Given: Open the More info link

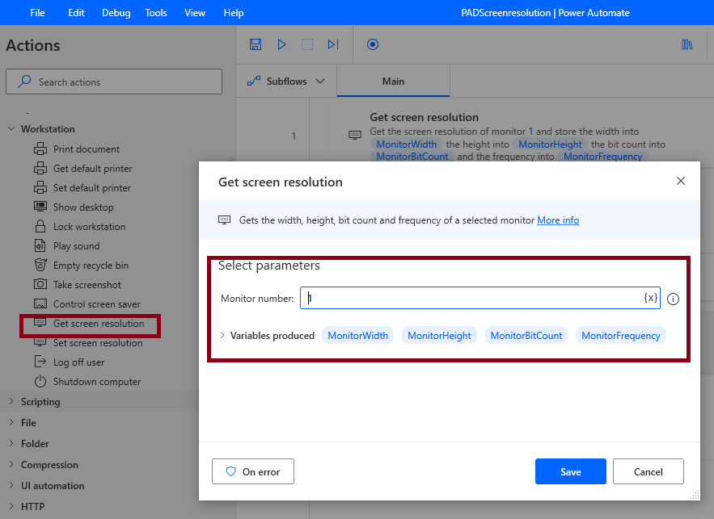Looking at the screenshot, I should [558, 220].
